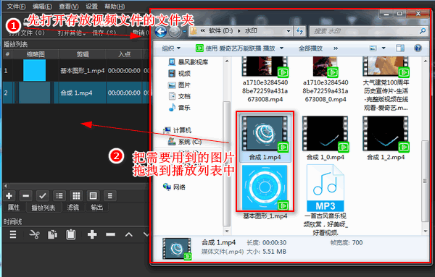Viewport: 435px width, 277px height.
Task: Open the 帮助(H) menu
Action: (115, 6)
